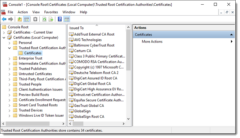This screenshot has height=138, width=240.
Task: Expand the Enterprise Trust node
Action: click(9, 59)
